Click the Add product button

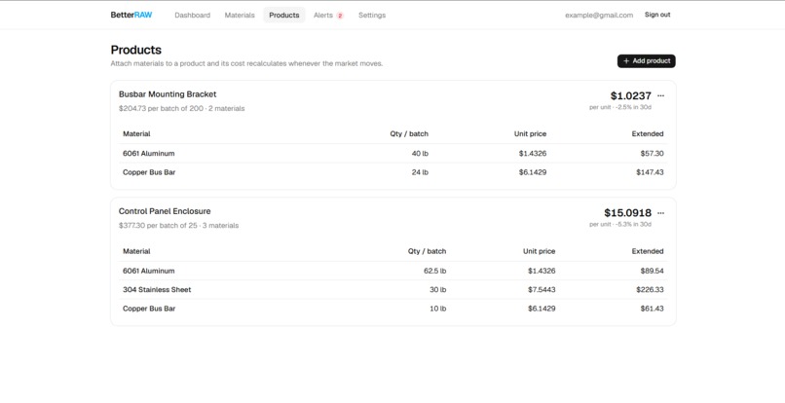[647, 61]
